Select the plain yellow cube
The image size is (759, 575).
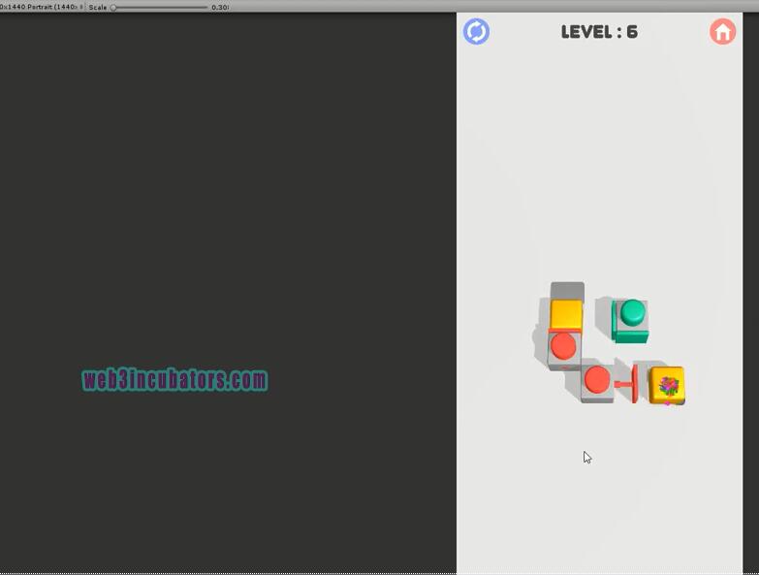[x=566, y=314]
